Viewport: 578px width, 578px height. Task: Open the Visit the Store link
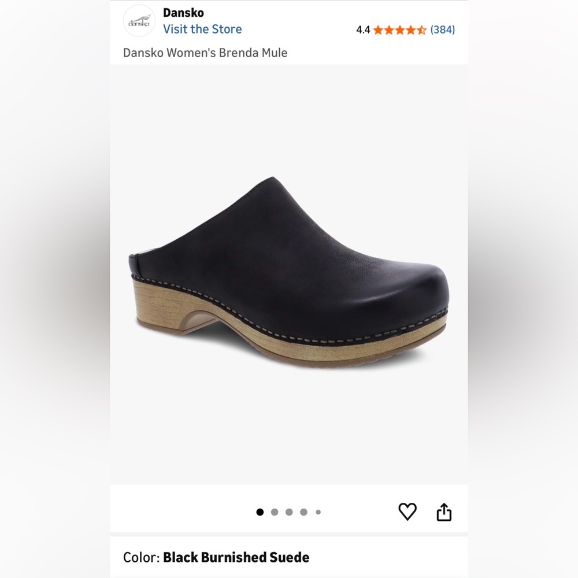point(203,29)
